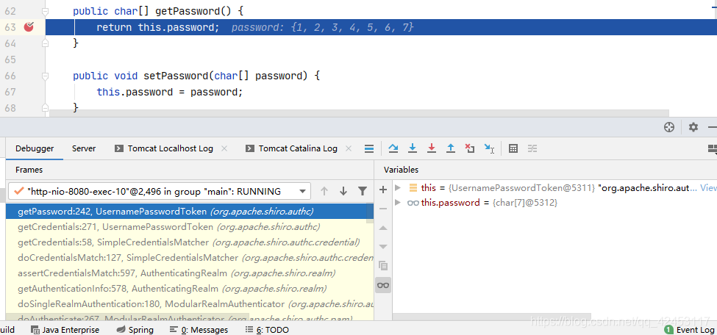This screenshot has width=717, height=335.
Task: Select frame getAuthenticationInfo:578, AuthenticatingRealm
Action: pos(190,289)
